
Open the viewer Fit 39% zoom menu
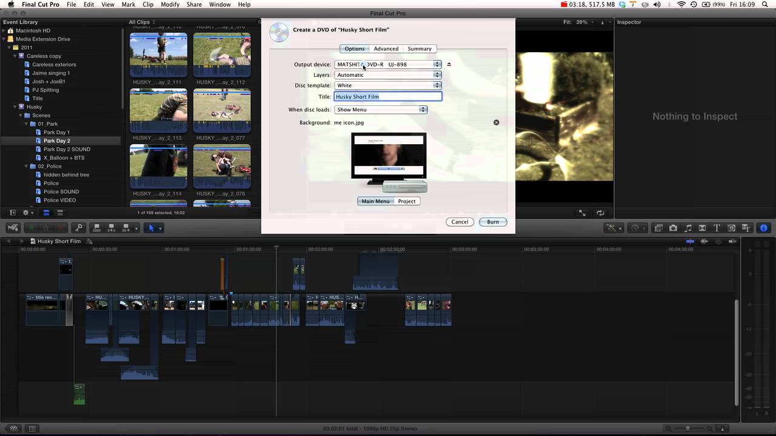pyautogui.click(x=578, y=22)
